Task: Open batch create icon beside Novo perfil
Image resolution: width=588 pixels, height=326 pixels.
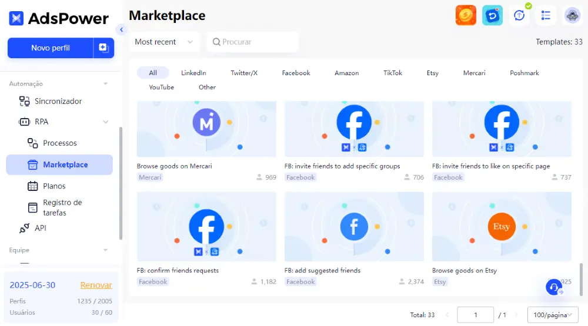Action: 103,48
